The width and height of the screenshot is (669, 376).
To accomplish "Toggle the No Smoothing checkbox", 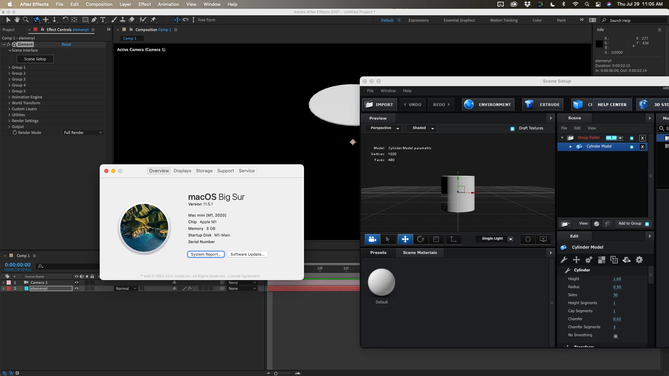I will [616, 336].
